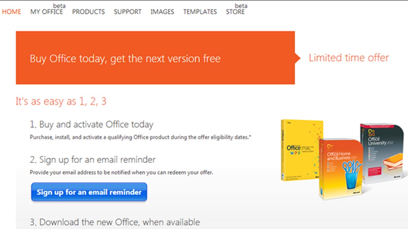Open the SUPPORT page link

click(x=128, y=12)
